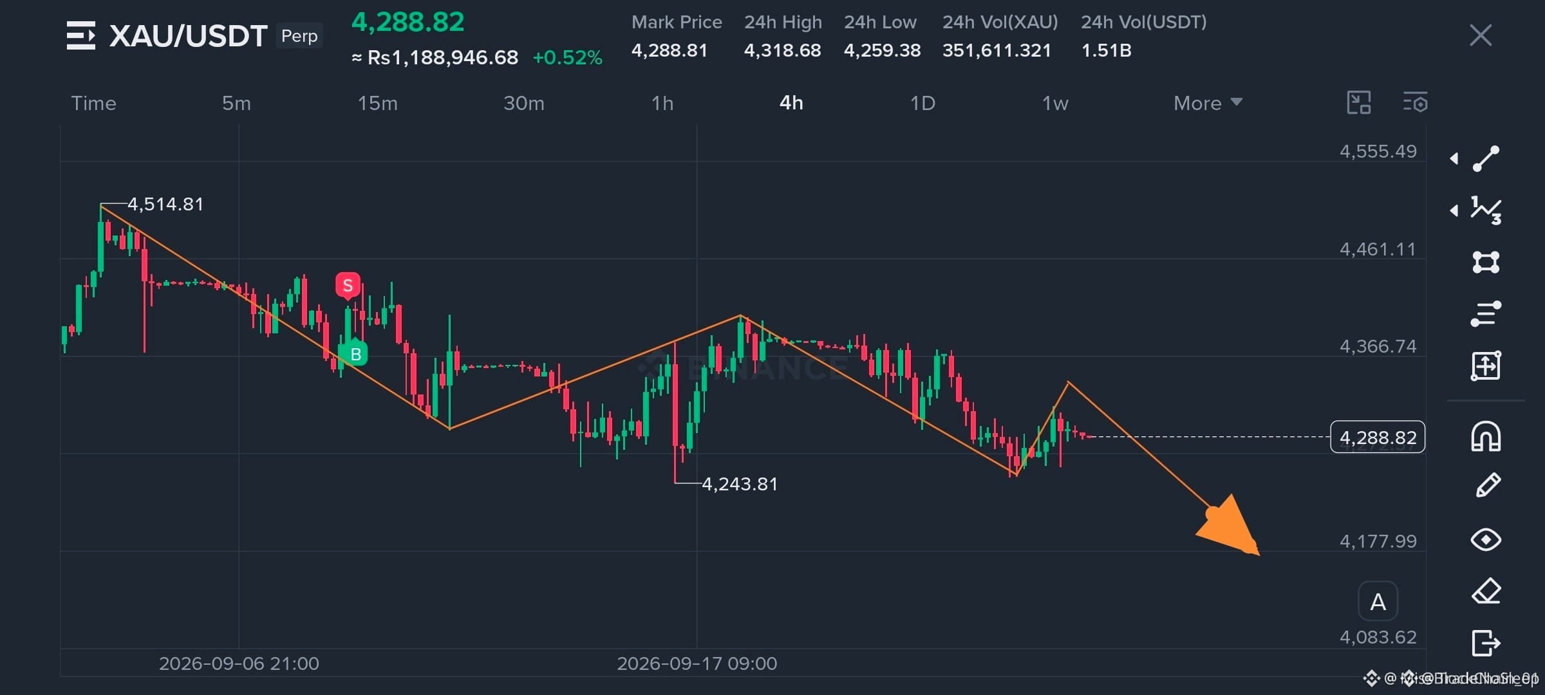Expand trend line tool variants arrow
The height and width of the screenshot is (695, 1545).
pos(1454,158)
